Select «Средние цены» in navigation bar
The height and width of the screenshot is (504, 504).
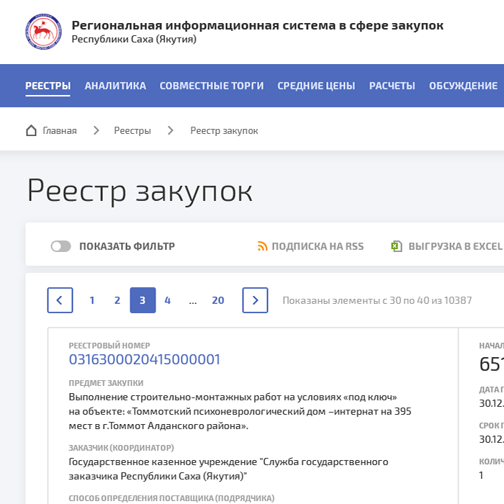click(316, 86)
